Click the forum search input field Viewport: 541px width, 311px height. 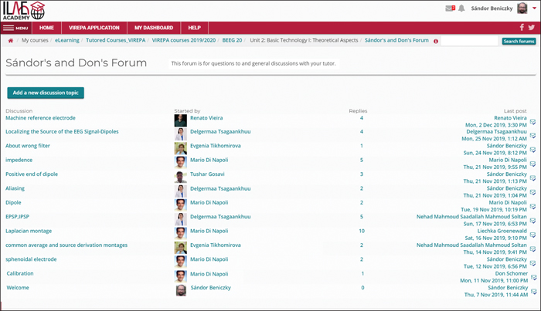click(469, 42)
